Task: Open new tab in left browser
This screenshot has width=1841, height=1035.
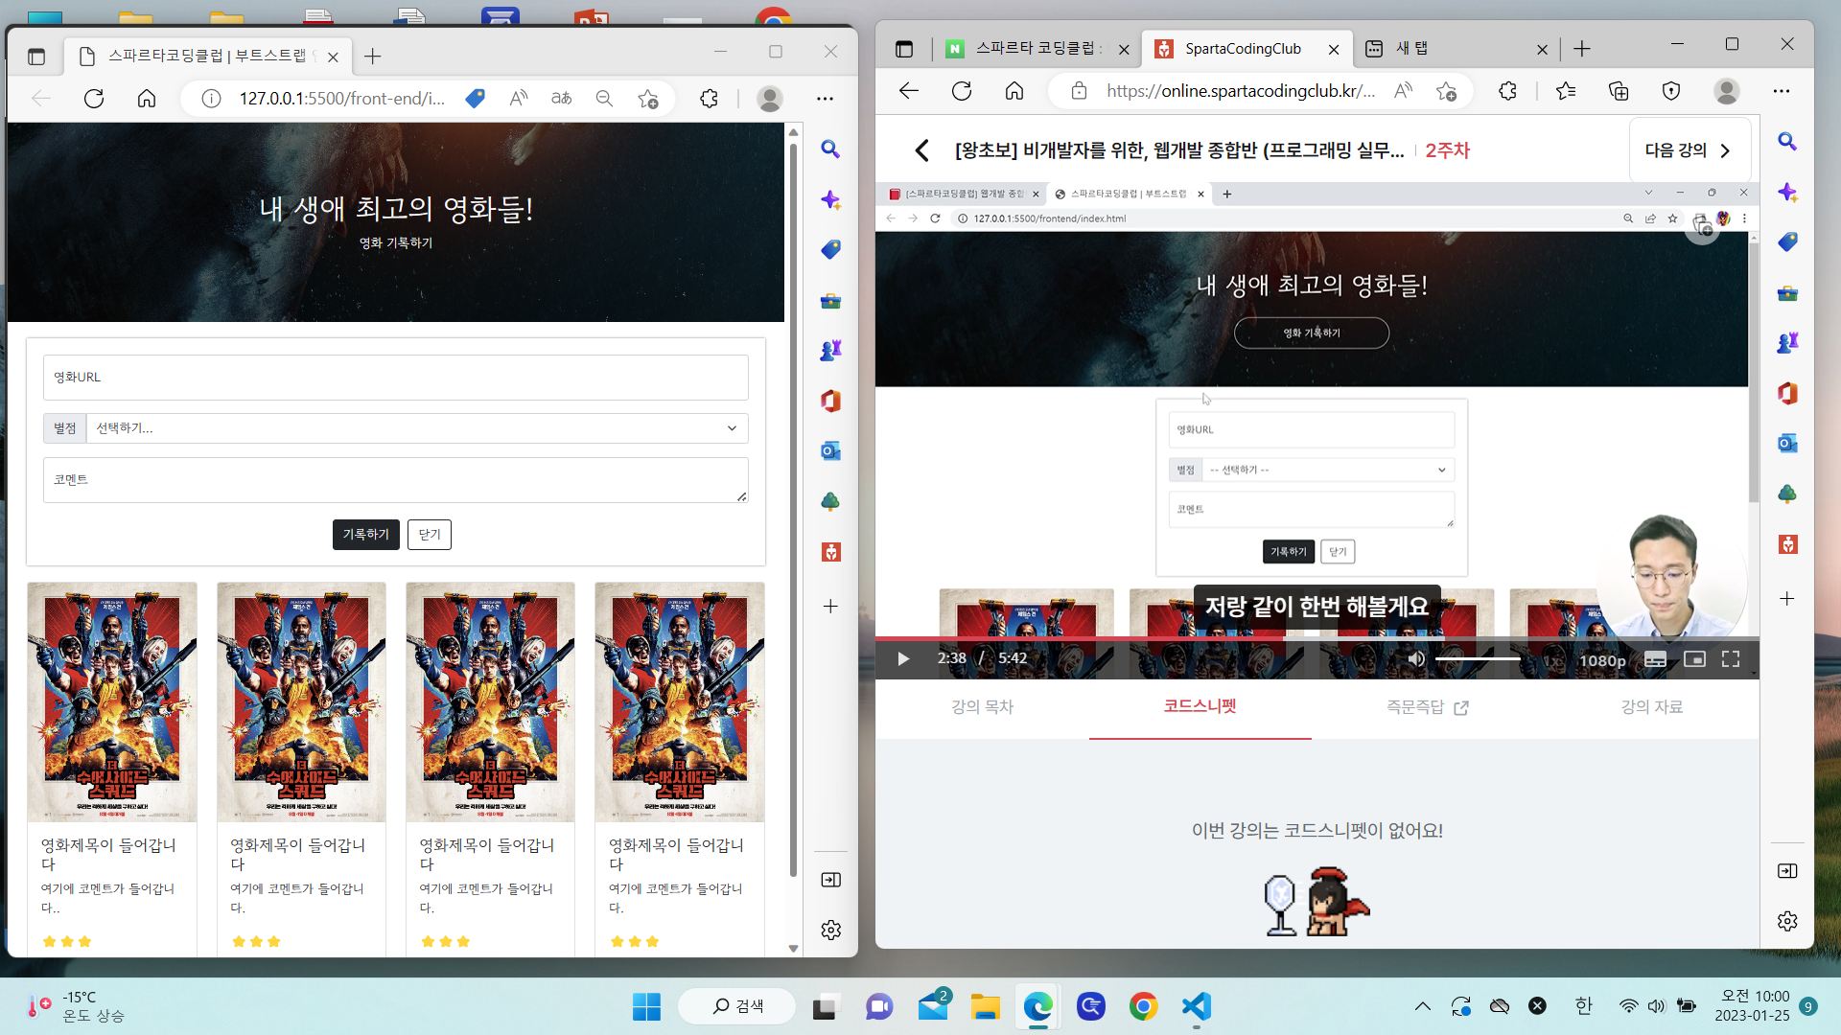Action: pyautogui.click(x=373, y=57)
